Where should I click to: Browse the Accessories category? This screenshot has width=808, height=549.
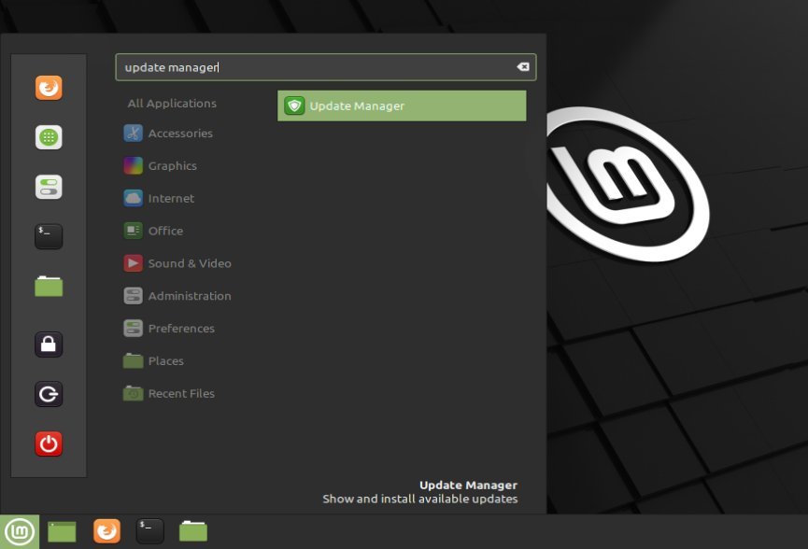pyautogui.click(x=179, y=133)
